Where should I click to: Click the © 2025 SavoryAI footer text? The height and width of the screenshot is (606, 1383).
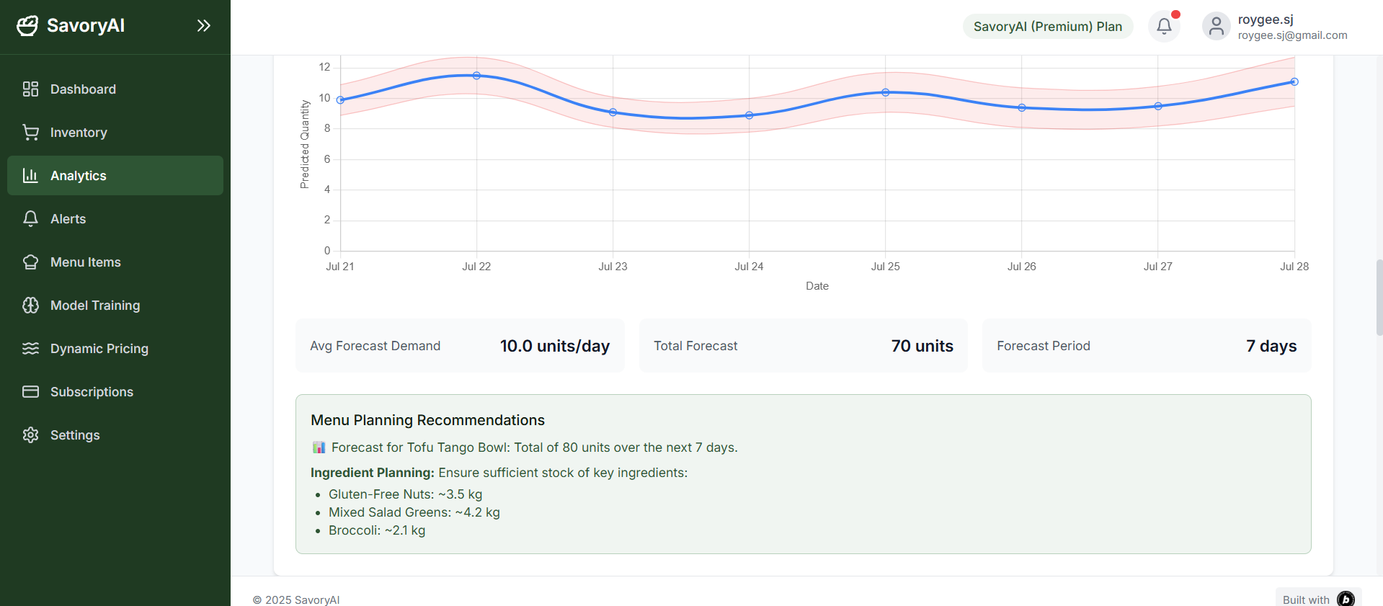[x=296, y=600]
